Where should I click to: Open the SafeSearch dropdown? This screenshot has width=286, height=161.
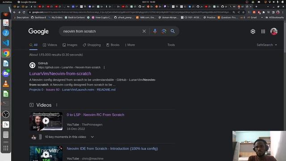[267, 45]
